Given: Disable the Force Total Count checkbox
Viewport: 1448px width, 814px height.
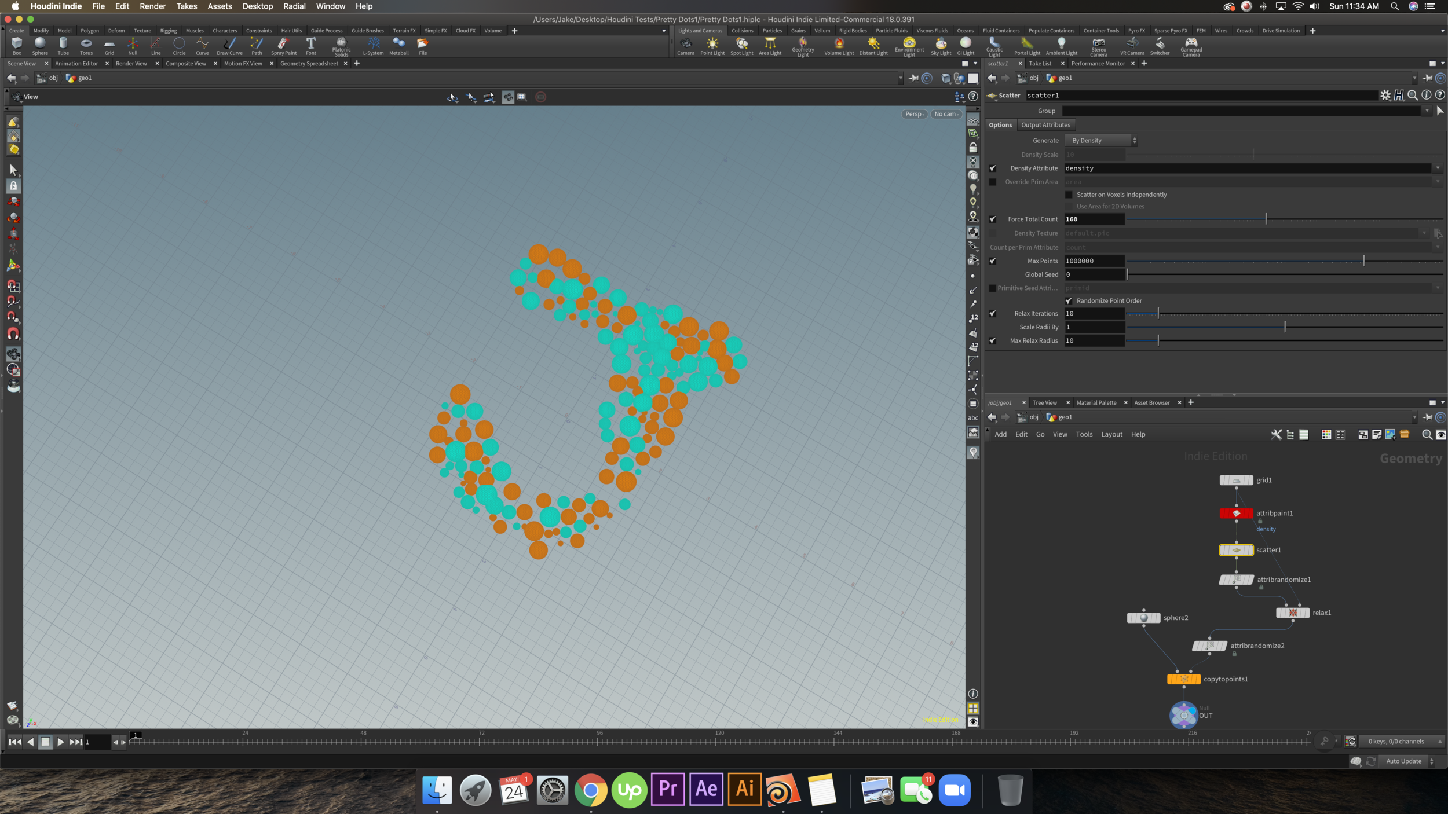Looking at the screenshot, I should 992,219.
